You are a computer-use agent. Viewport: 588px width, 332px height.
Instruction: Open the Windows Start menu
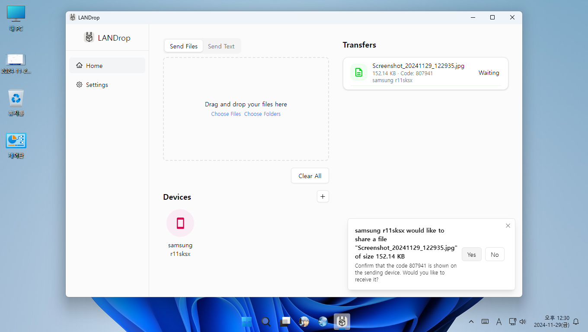pos(247,322)
